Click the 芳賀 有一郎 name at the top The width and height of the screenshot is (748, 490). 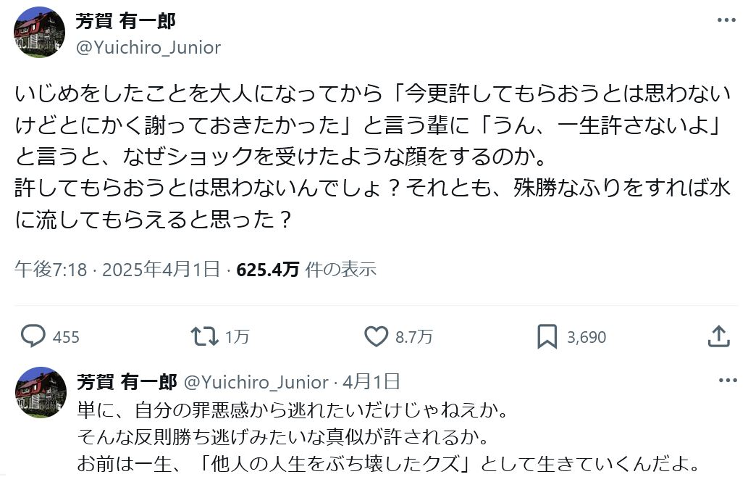coord(125,21)
